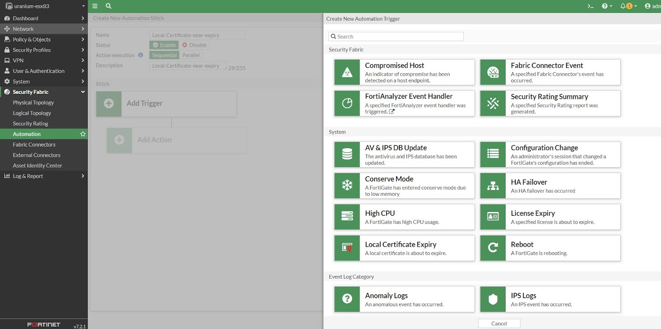Click the FortiGate version v7.2.1 label
Image resolution: width=661 pixels, height=329 pixels.
(80, 326)
